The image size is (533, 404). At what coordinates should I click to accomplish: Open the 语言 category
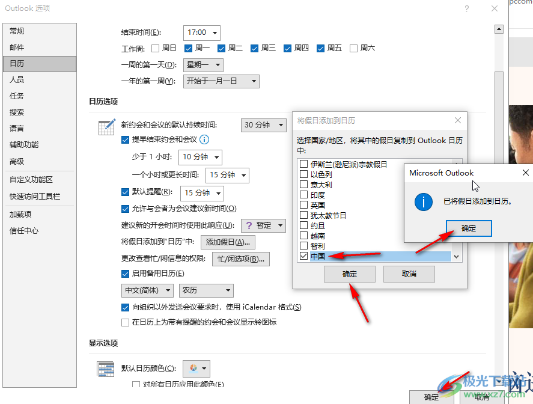pos(40,129)
